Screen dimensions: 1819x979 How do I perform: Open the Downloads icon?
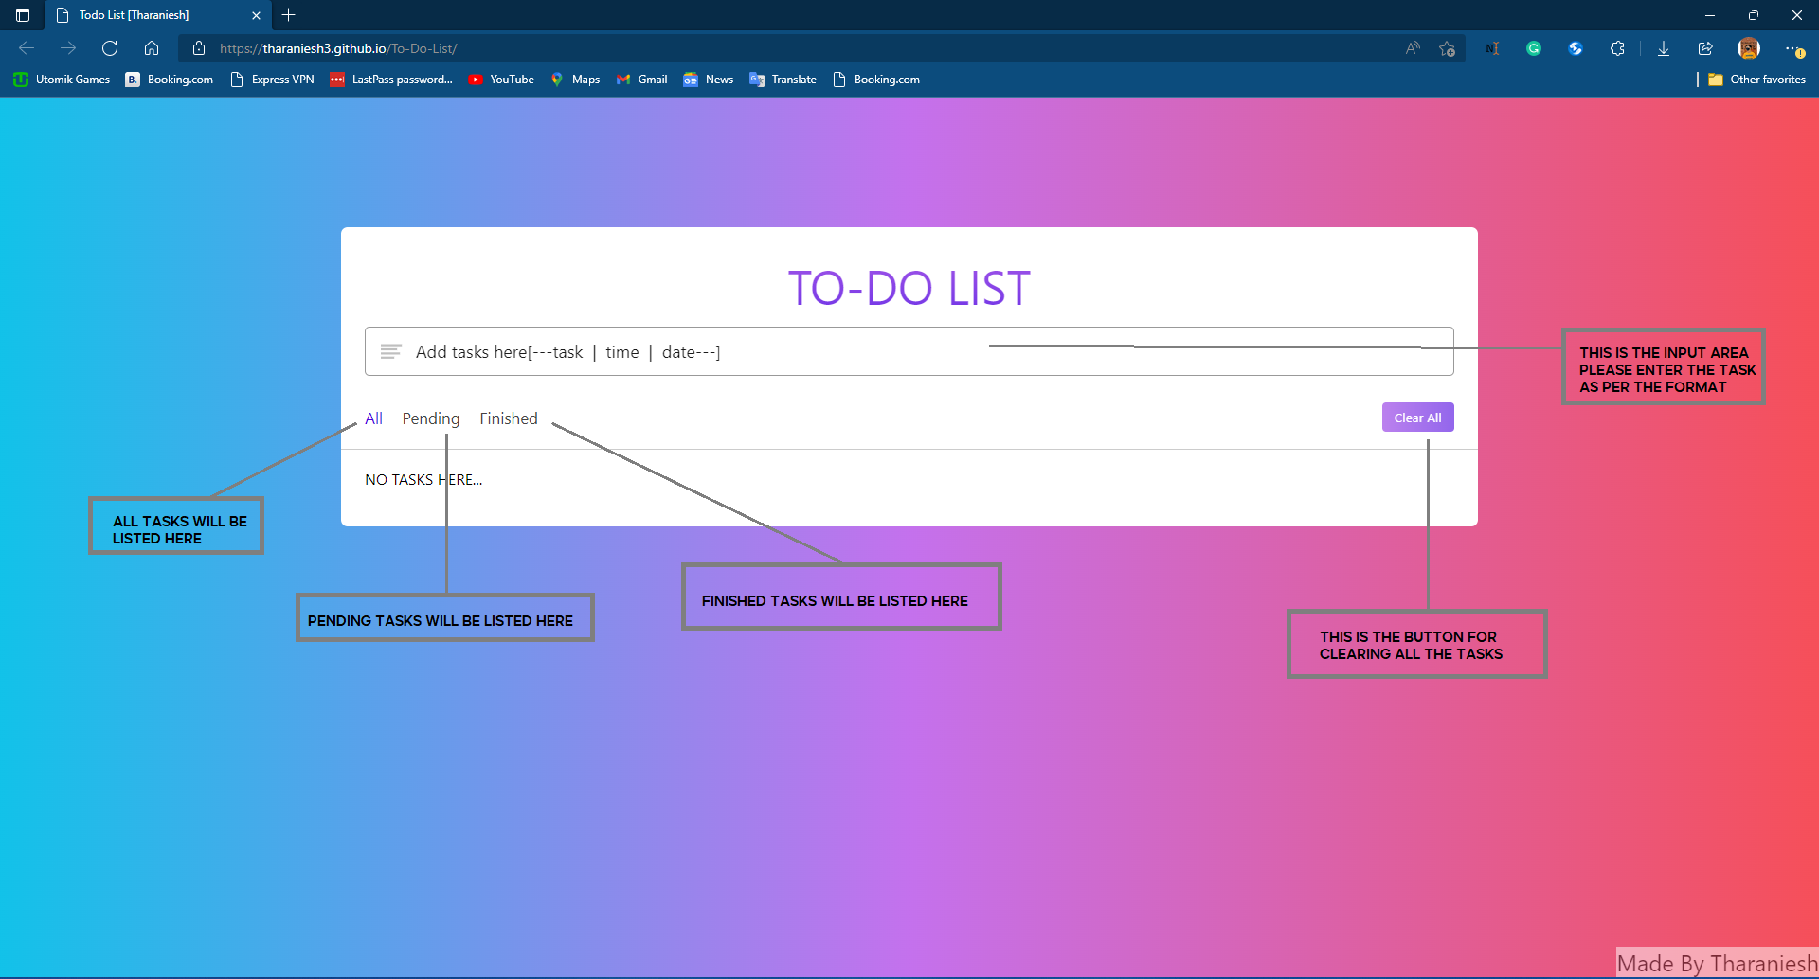pyautogui.click(x=1664, y=48)
